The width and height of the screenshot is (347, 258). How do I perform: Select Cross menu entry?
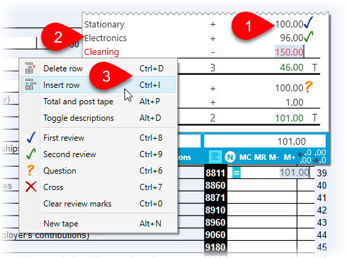pyautogui.click(x=98, y=187)
